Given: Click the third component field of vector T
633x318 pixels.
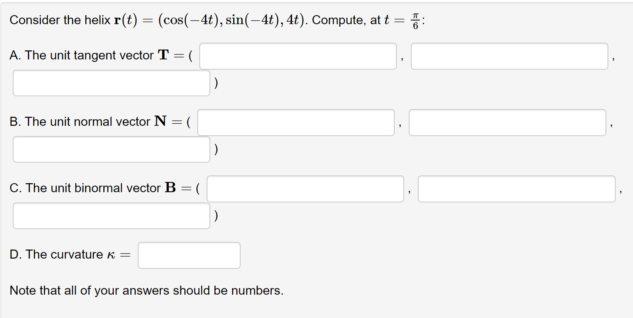Looking at the screenshot, I should click(x=111, y=83).
